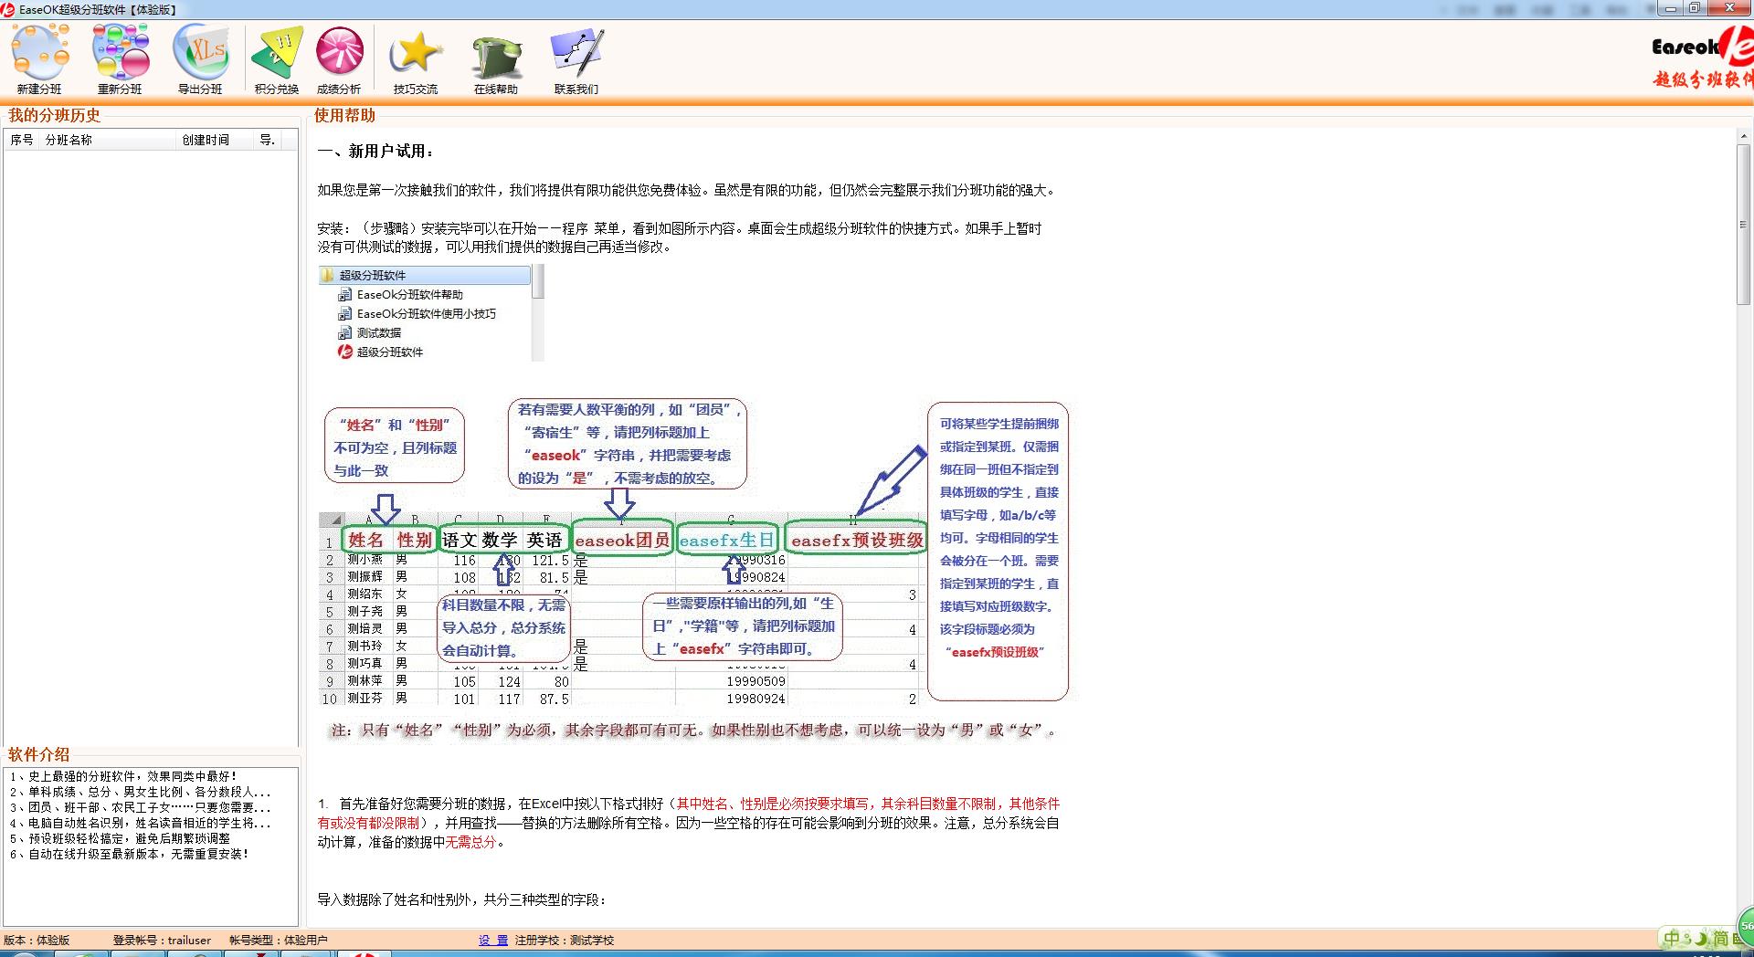Click '测试数据' entry in the help image

[369, 332]
